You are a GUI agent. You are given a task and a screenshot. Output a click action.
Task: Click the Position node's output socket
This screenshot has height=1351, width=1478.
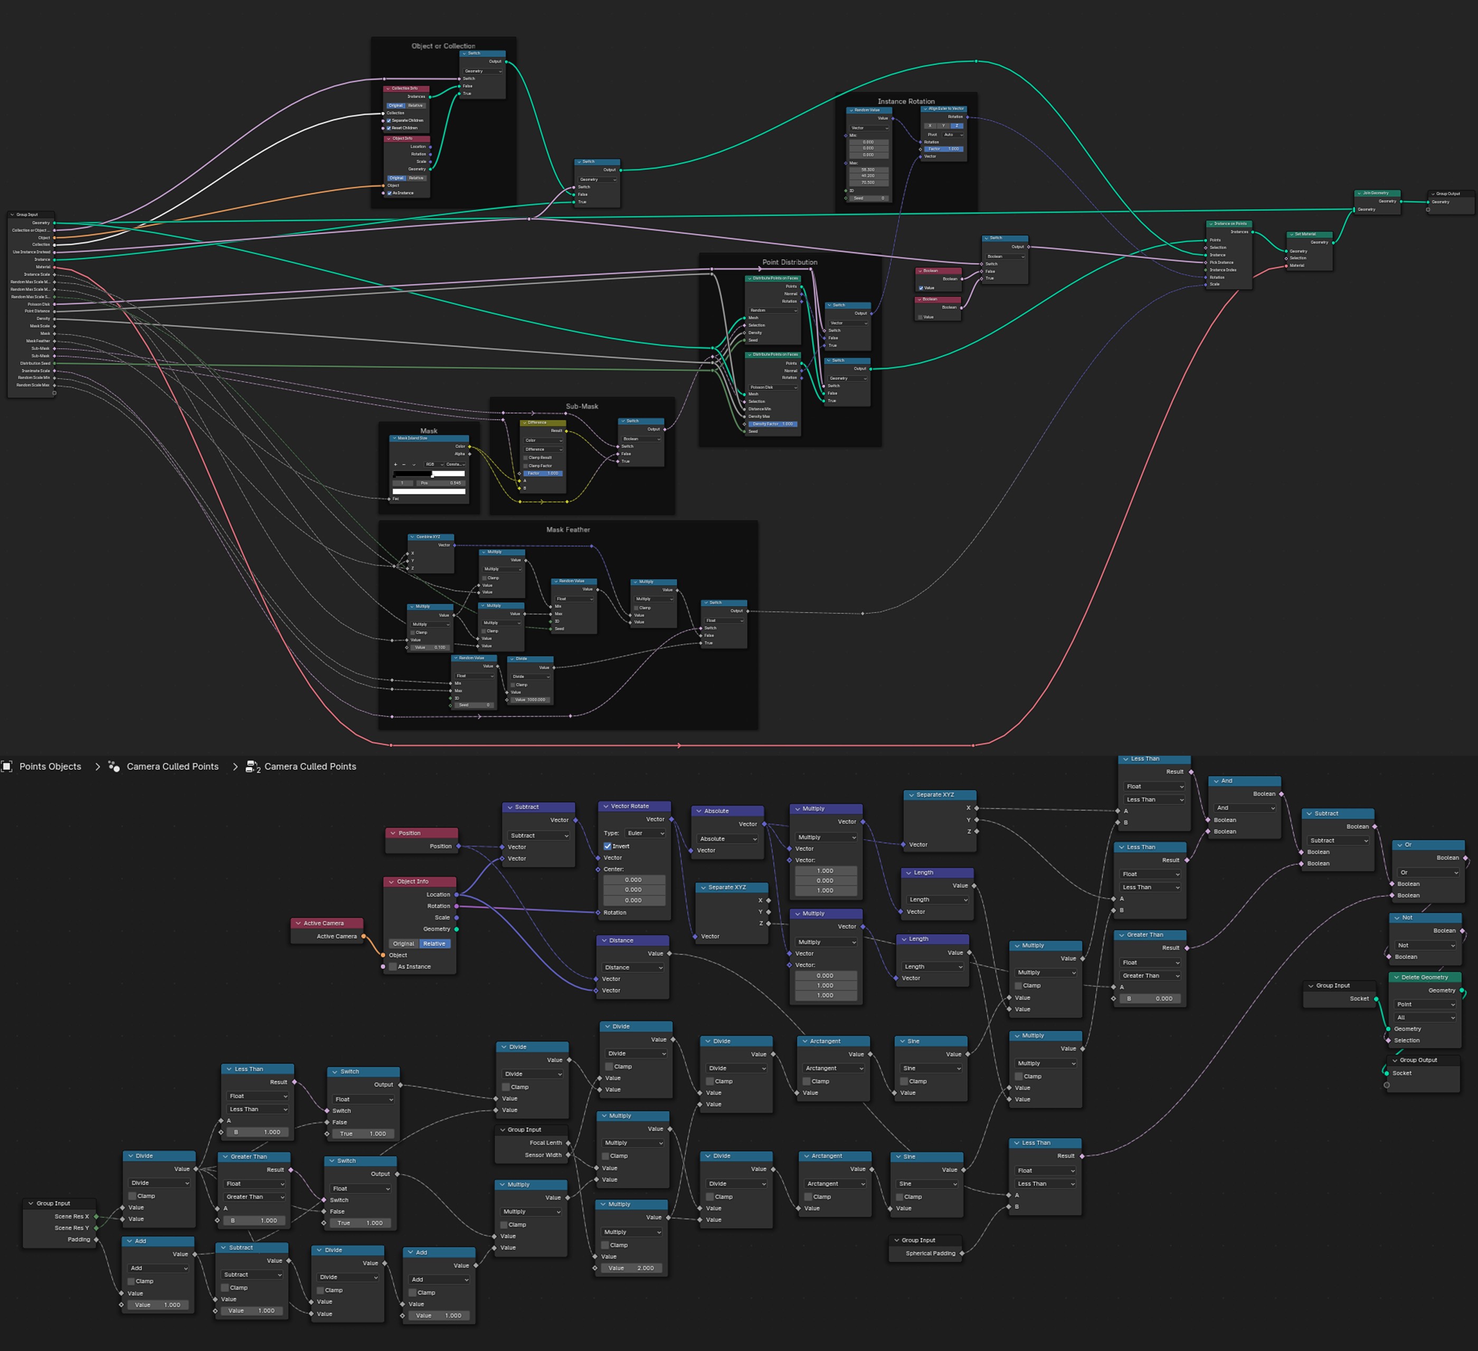pos(458,846)
